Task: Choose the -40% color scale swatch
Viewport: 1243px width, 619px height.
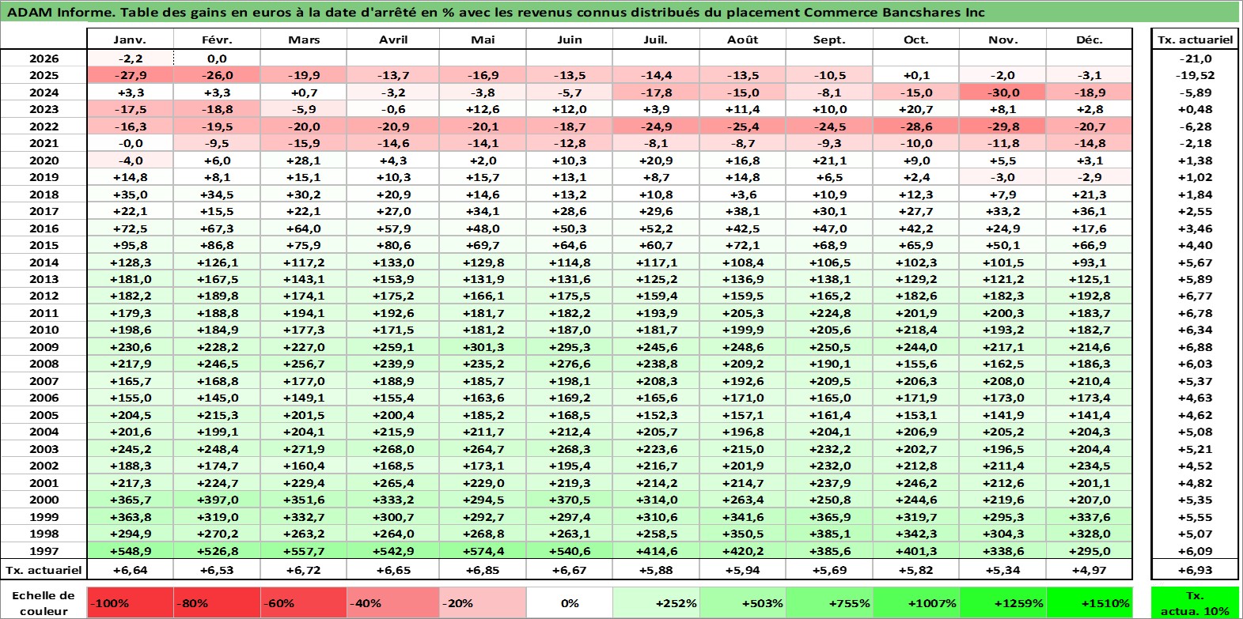Action: coord(393,602)
